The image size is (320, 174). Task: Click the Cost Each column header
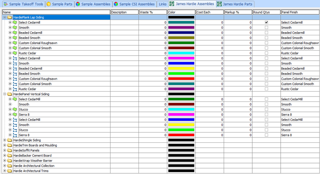209,12
